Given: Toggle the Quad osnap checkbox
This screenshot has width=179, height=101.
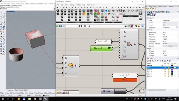Looking at the screenshot, I should pyautogui.click(x=39, y=93).
